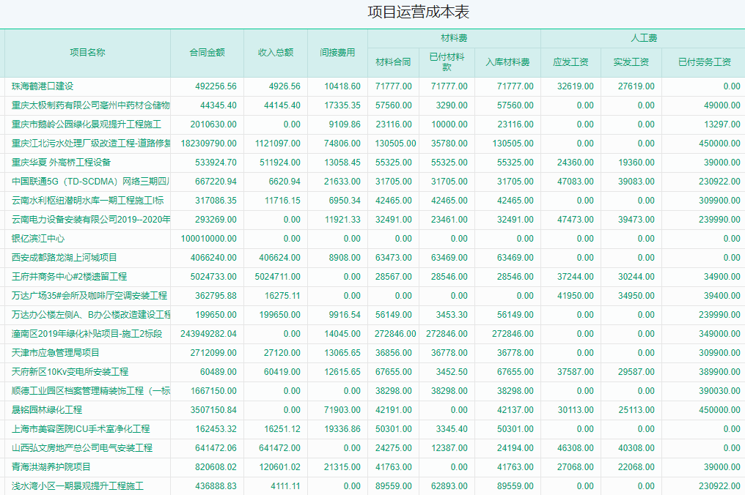This screenshot has height=495, width=745.
Task: Click paid material value 35780.00
Action: coord(449,144)
